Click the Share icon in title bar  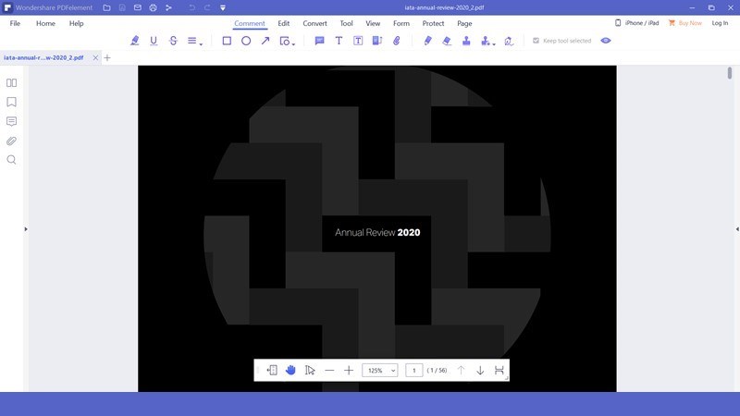pos(168,7)
